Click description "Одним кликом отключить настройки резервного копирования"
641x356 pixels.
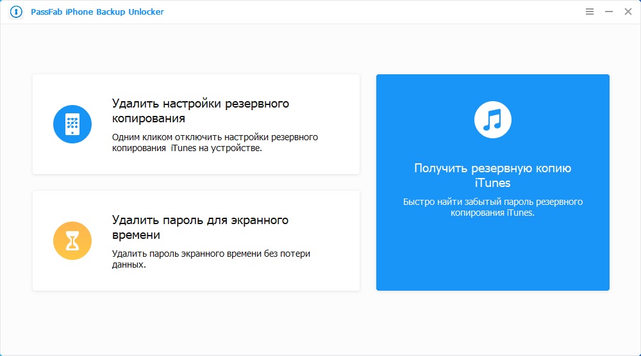pos(215,142)
